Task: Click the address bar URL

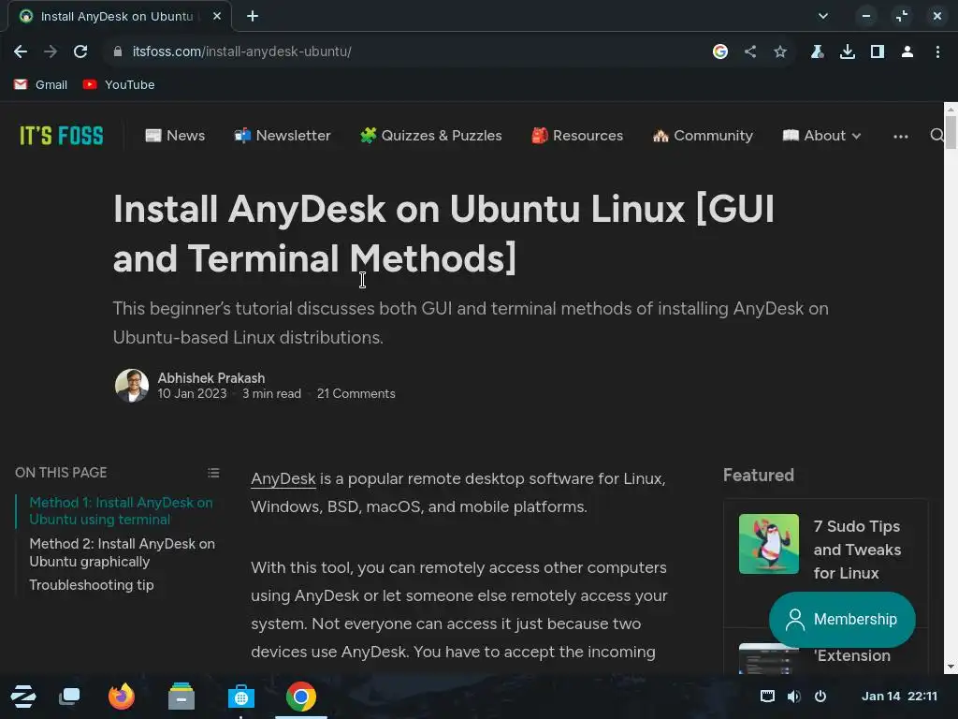Action: tap(242, 52)
